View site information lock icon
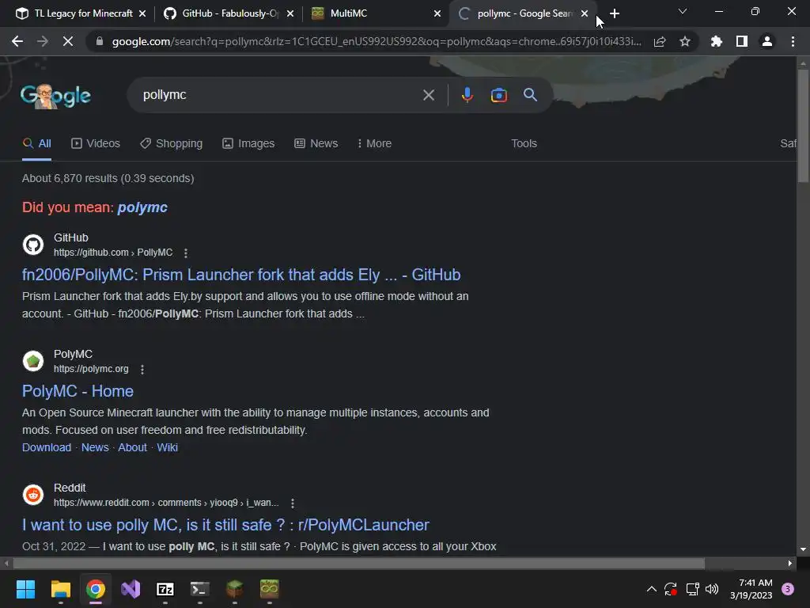This screenshot has height=608, width=810. click(99, 41)
